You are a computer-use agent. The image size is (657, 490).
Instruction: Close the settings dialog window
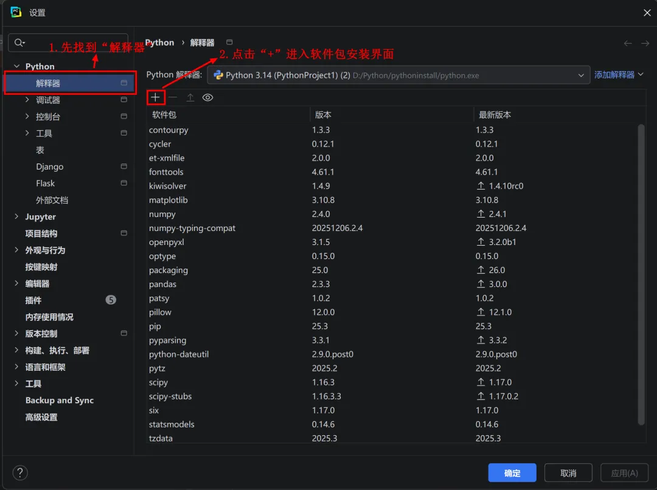click(x=647, y=13)
